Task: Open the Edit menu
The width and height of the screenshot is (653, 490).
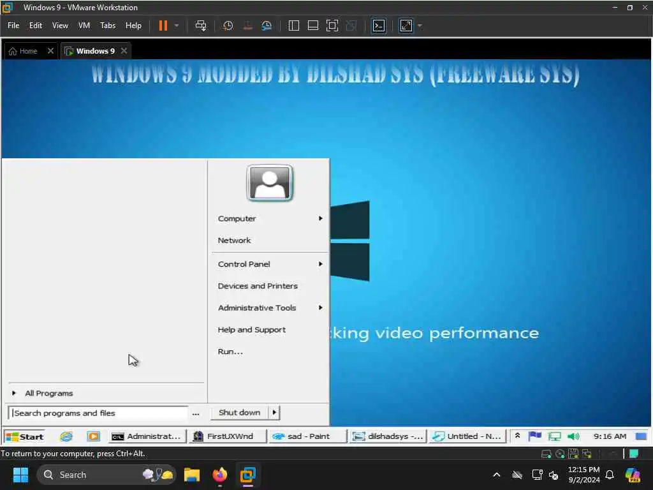Action: [x=36, y=26]
